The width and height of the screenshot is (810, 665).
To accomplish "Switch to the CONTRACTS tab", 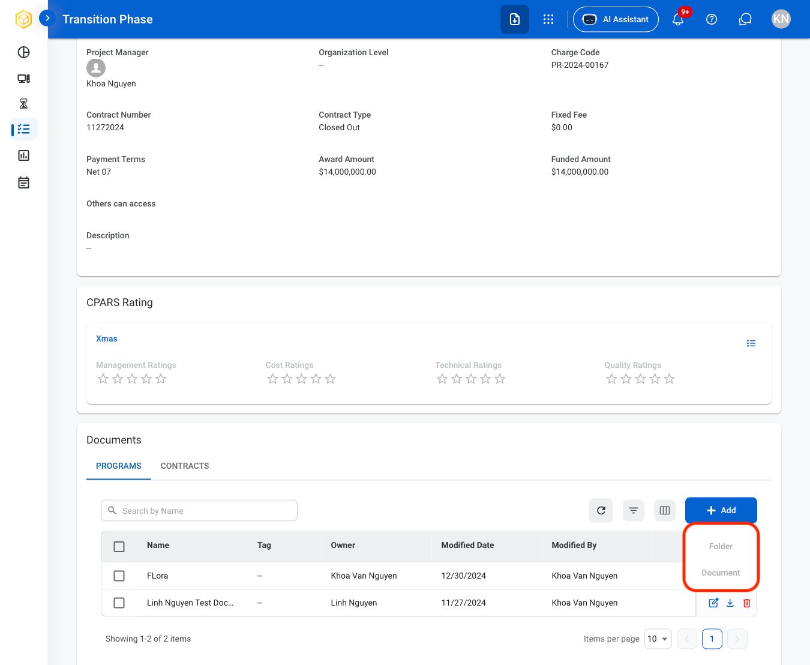I will (x=185, y=466).
